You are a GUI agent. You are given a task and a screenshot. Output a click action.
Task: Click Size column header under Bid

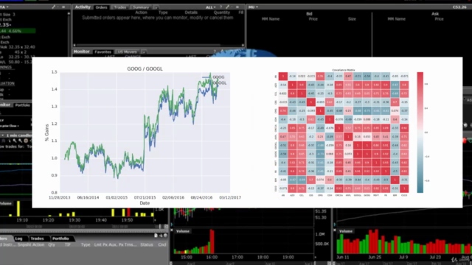pyautogui.click(x=352, y=19)
